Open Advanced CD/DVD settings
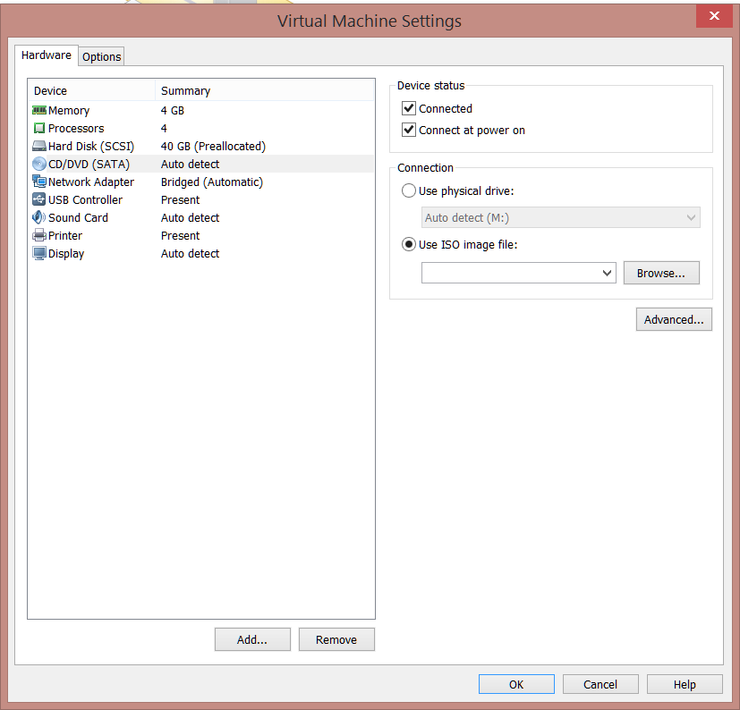Viewport: 740px width, 710px height. [674, 319]
